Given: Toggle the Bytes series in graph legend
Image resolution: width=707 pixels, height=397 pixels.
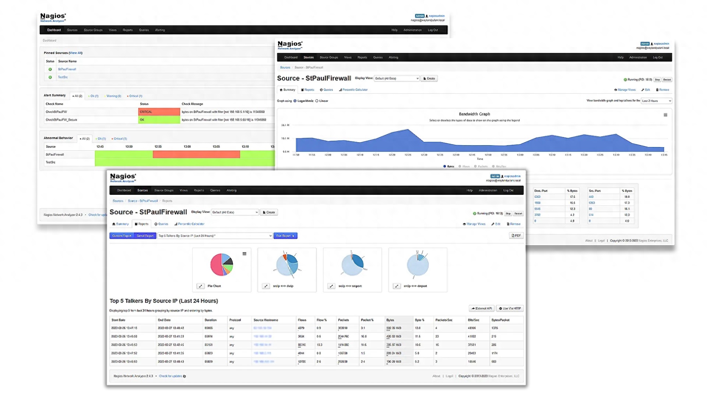Looking at the screenshot, I should click(x=449, y=167).
